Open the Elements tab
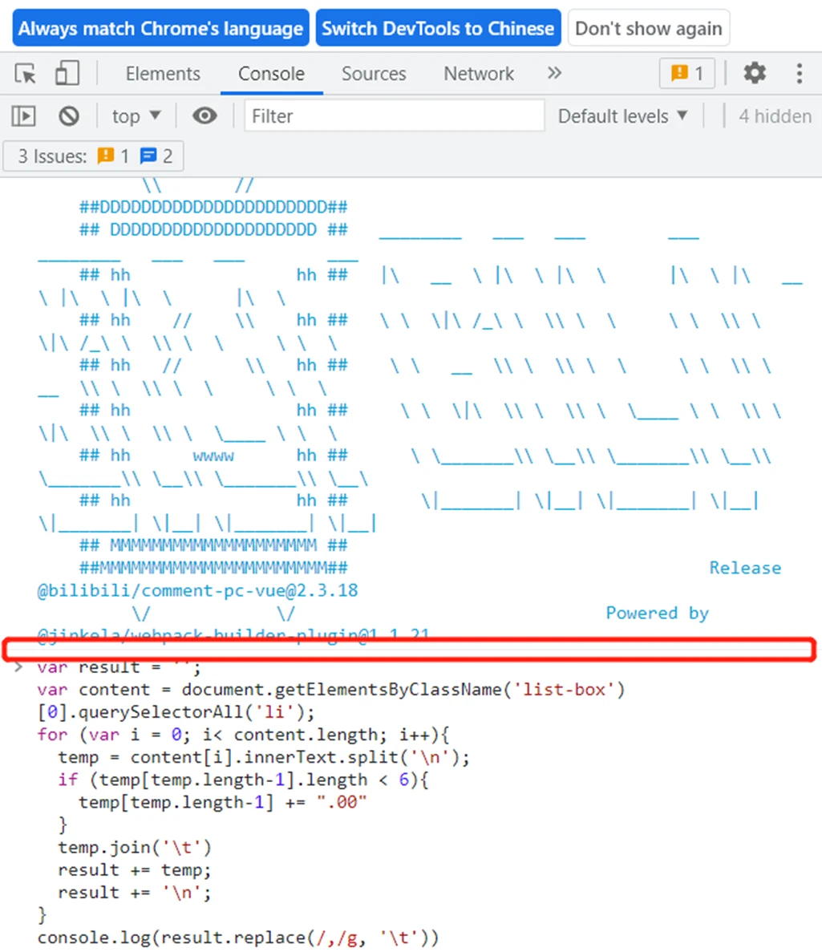Image resolution: width=822 pixels, height=952 pixels. point(163,74)
